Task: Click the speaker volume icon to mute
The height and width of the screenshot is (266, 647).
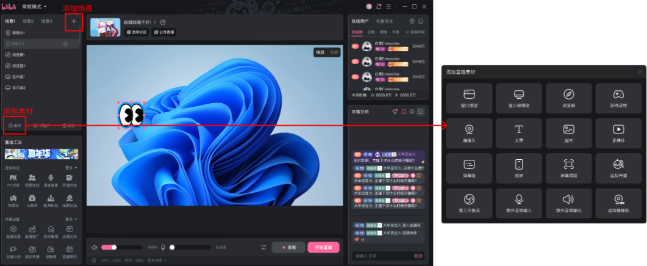Action: [x=95, y=247]
